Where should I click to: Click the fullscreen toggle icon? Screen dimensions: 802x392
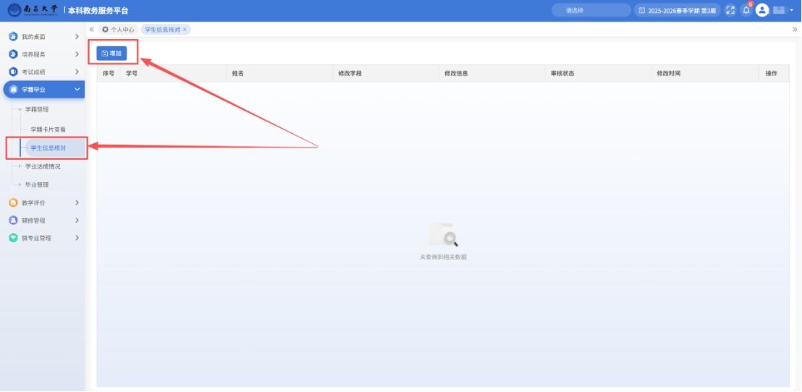[730, 10]
